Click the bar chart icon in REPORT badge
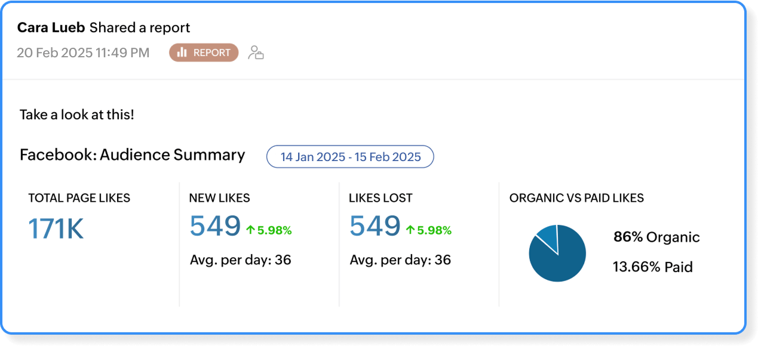 click(182, 52)
